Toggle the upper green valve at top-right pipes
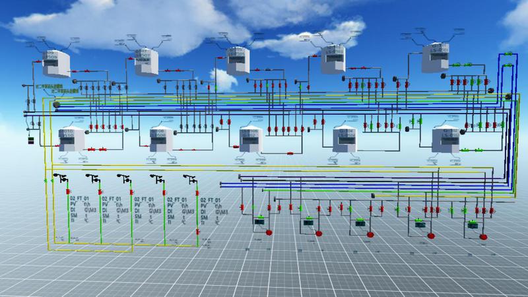 tap(509, 53)
